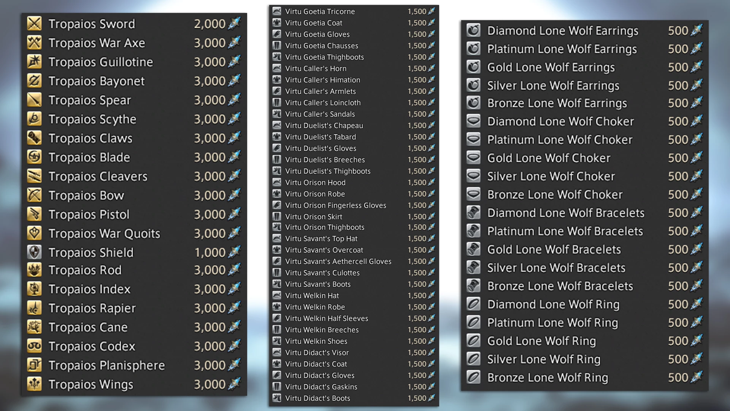Select the Diamond Lone Wolf Ring icon

pos(473,304)
